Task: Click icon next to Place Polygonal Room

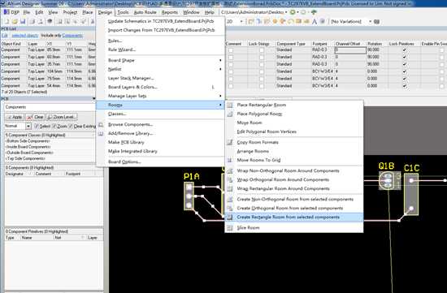Action: tap(230, 114)
